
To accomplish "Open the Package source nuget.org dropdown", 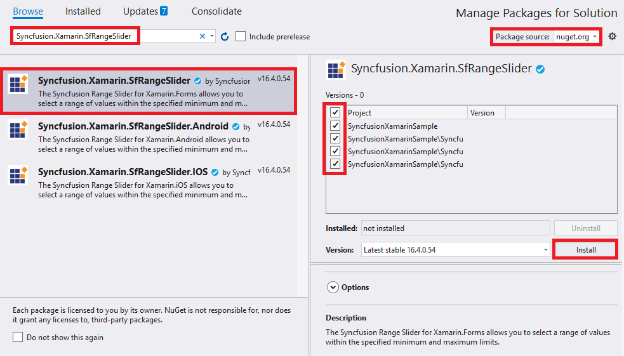I will (576, 37).
